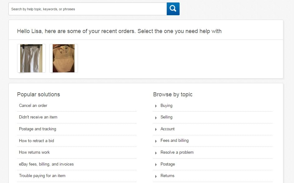This screenshot has height=183, width=294.
Task: Browse the Selling topic
Action: click(x=166, y=117)
